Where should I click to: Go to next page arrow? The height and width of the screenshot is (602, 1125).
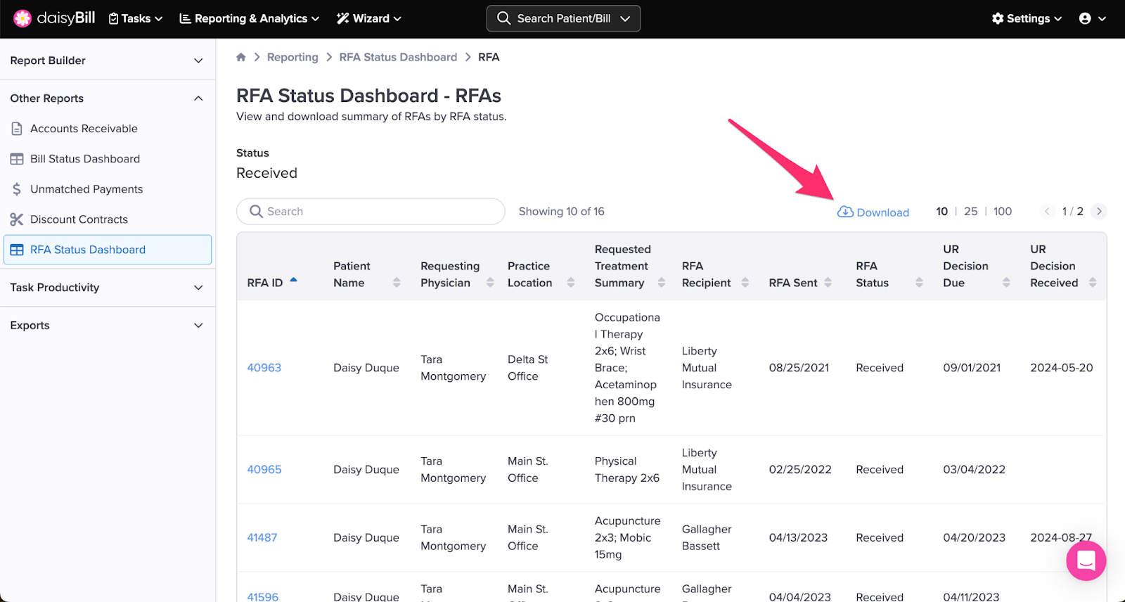point(1099,211)
